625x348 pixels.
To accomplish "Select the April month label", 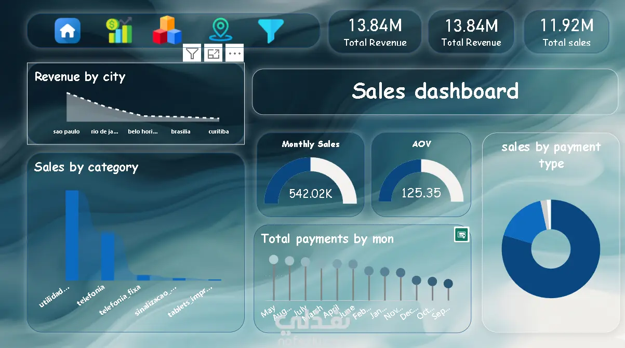I will point(330,312).
